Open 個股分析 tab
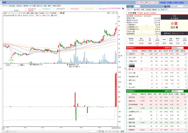The image size is (188, 133). click(x=39, y=6)
